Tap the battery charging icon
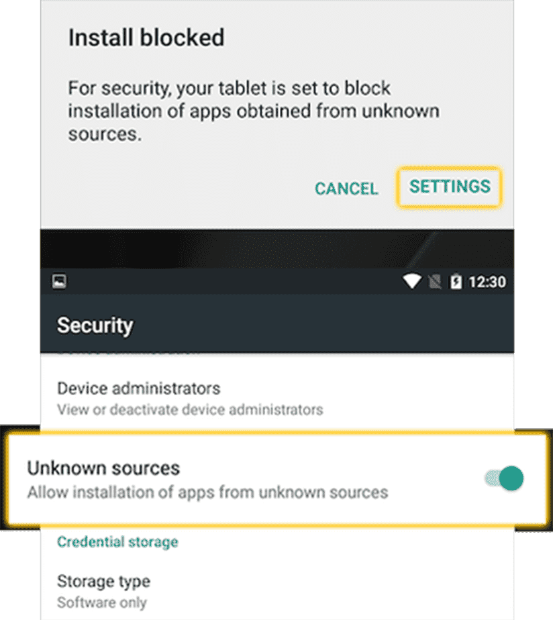The image size is (553, 620). click(456, 281)
